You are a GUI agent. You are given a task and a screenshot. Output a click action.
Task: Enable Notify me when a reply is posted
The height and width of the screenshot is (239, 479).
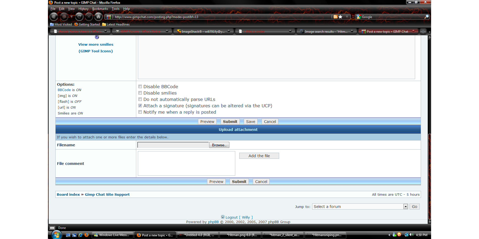tap(140, 112)
